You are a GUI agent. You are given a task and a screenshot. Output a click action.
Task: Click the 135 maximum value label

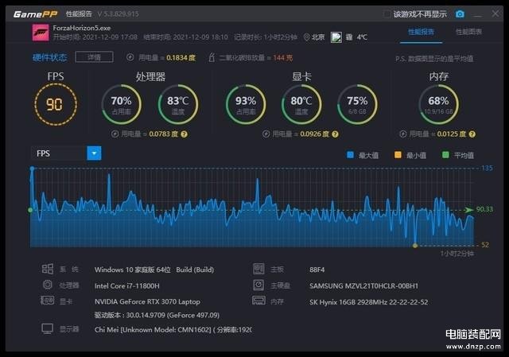click(487, 168)
